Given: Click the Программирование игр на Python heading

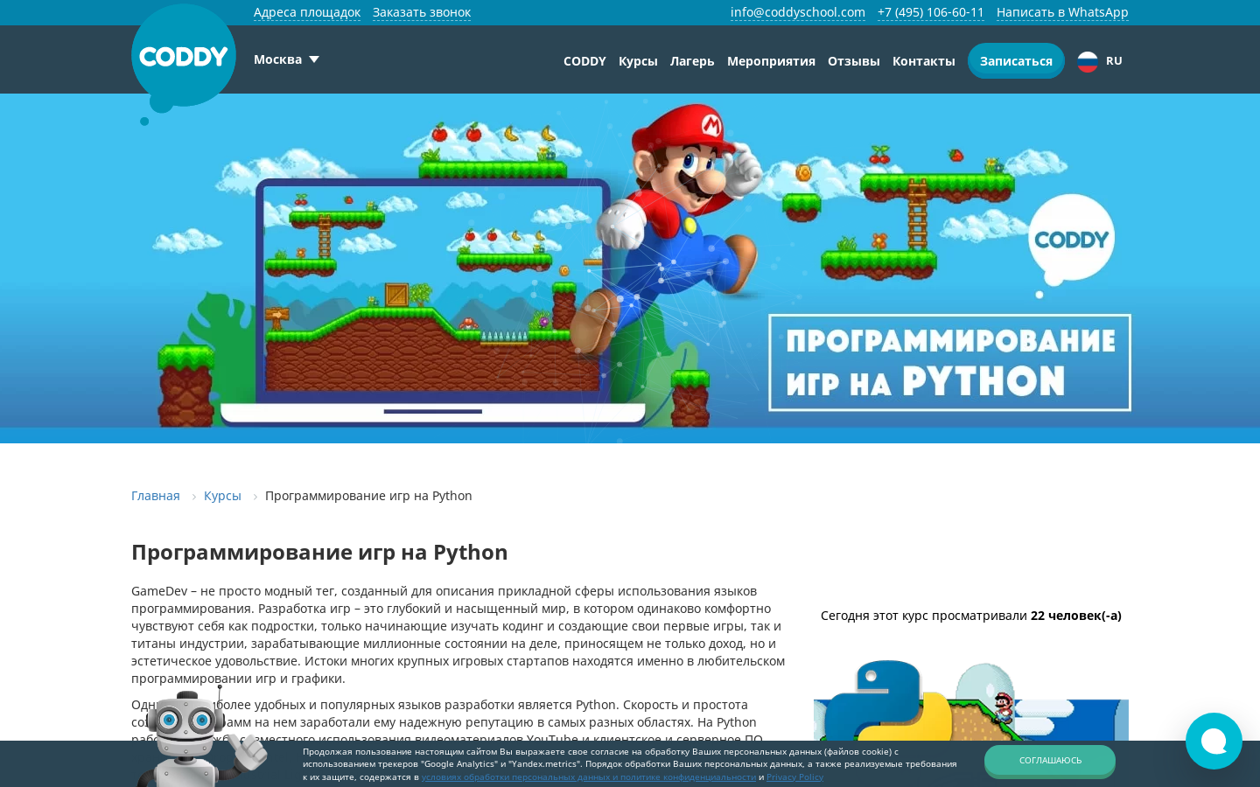Looking at the screenshot, I should coord(319,553).
